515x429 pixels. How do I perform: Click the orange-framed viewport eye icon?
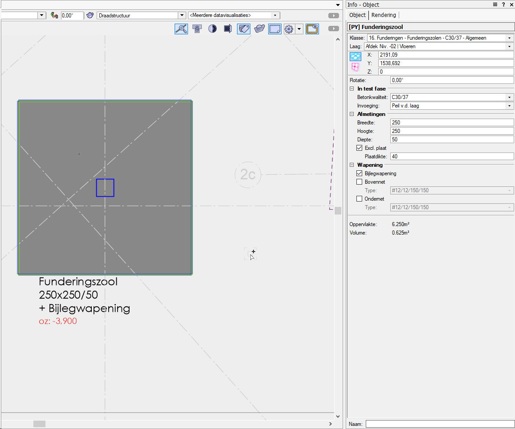[x=312, y=29]
